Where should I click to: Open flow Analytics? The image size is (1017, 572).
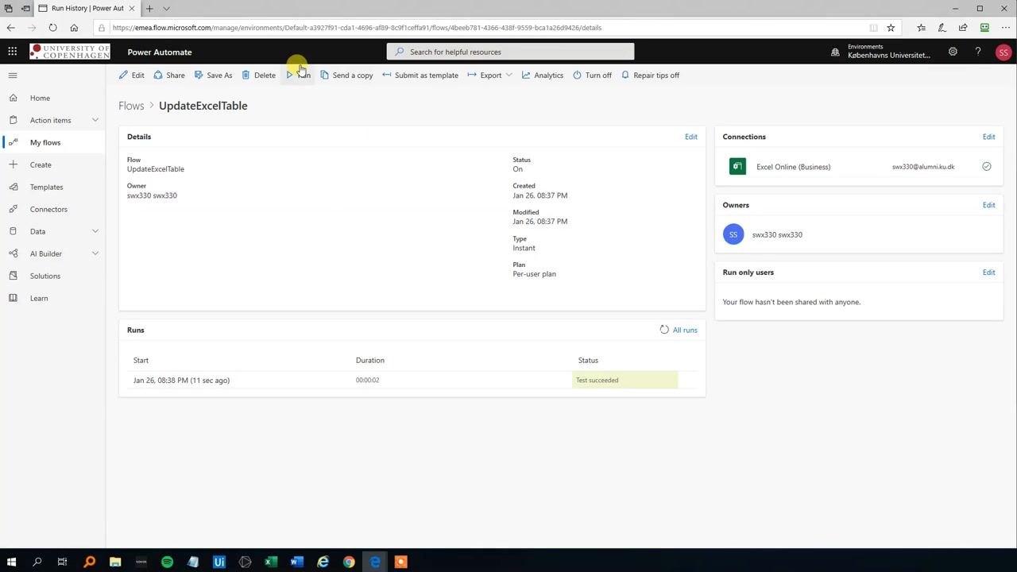543,75
